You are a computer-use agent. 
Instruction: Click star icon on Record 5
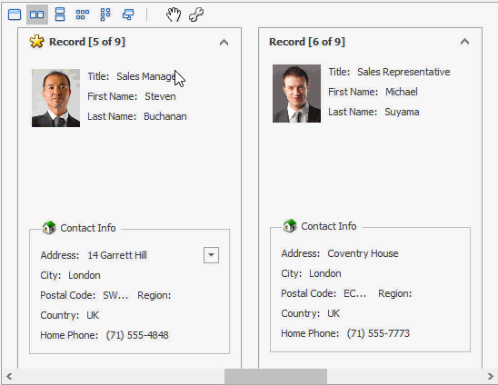pyautogui.click(x=37, y=42)
